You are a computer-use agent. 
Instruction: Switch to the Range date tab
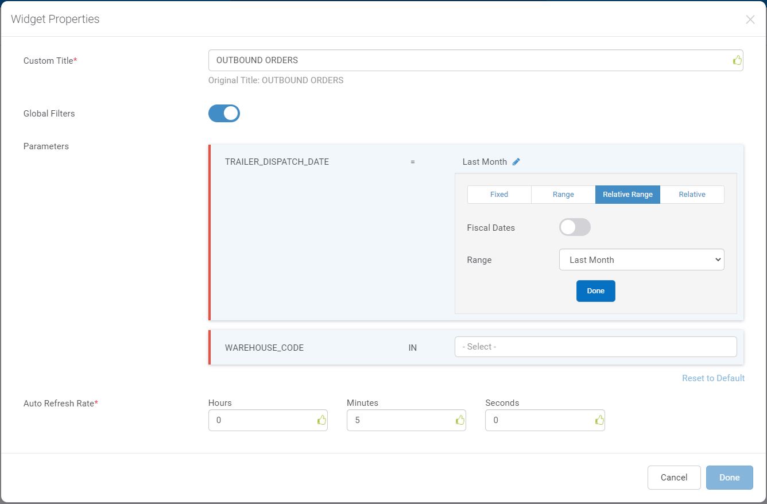point(563,195)
